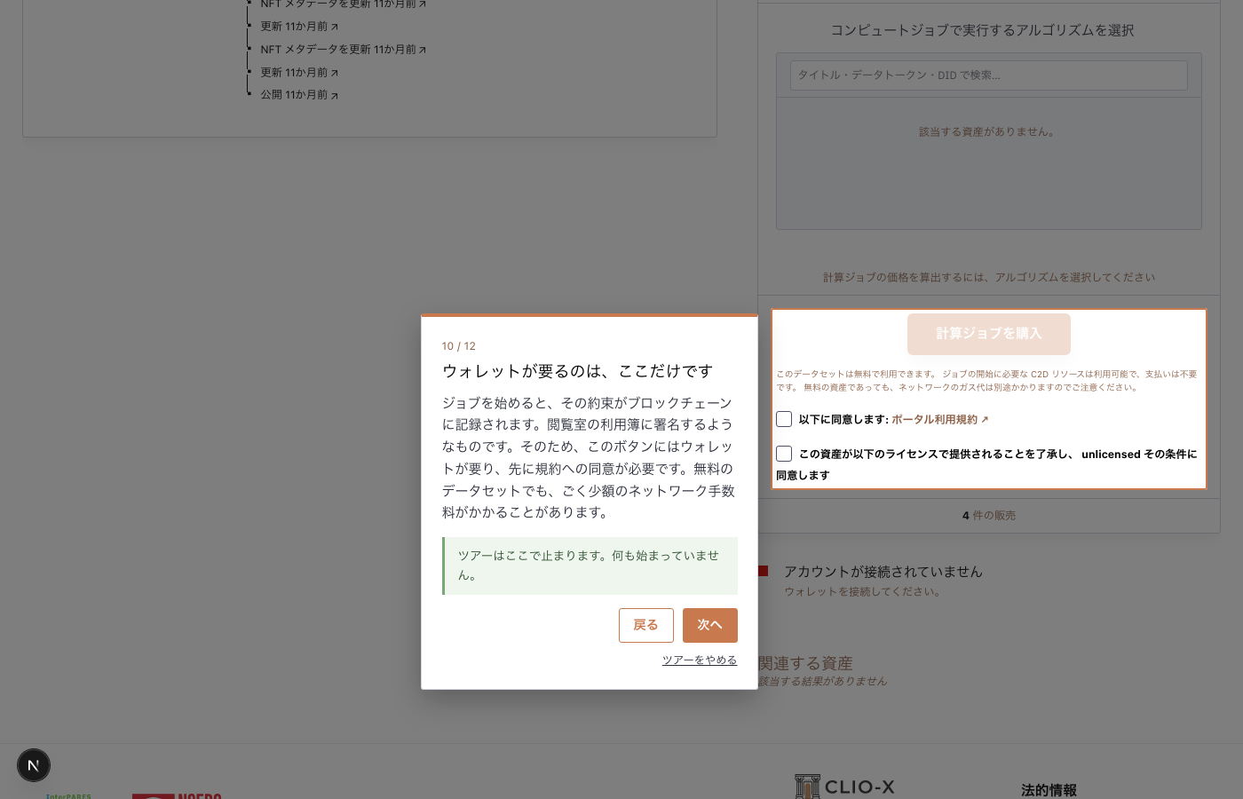Click the アルゴリズムを選択してください price hint
The height and width of the screenshot is (799, 1243).
click(989, 278)
